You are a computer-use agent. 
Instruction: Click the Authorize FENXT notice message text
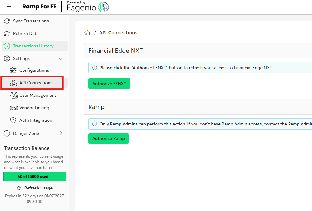(x=186, y=68)
